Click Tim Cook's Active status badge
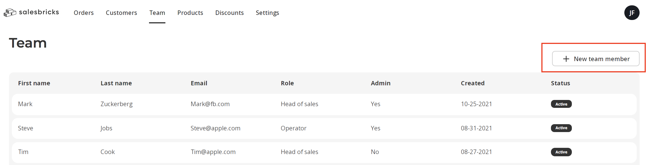Viewport: 652px width, 165px height. (561, 152)
